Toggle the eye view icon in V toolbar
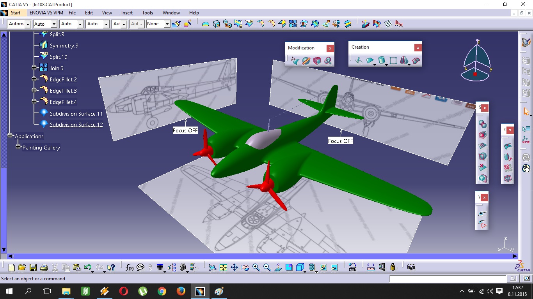Screen dimensions: 533x299 [483, 214]
